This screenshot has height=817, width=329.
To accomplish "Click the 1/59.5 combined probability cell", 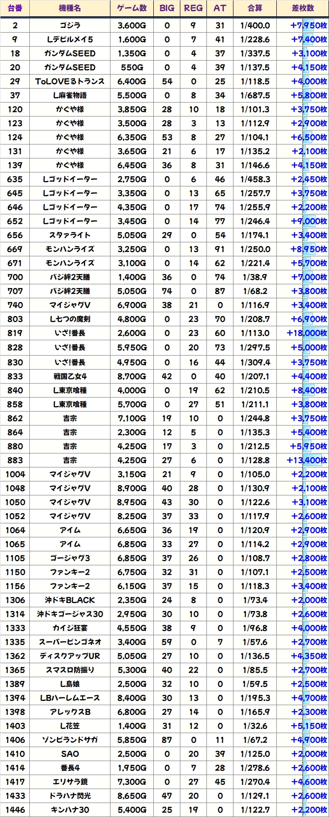I will click(255, 684).
